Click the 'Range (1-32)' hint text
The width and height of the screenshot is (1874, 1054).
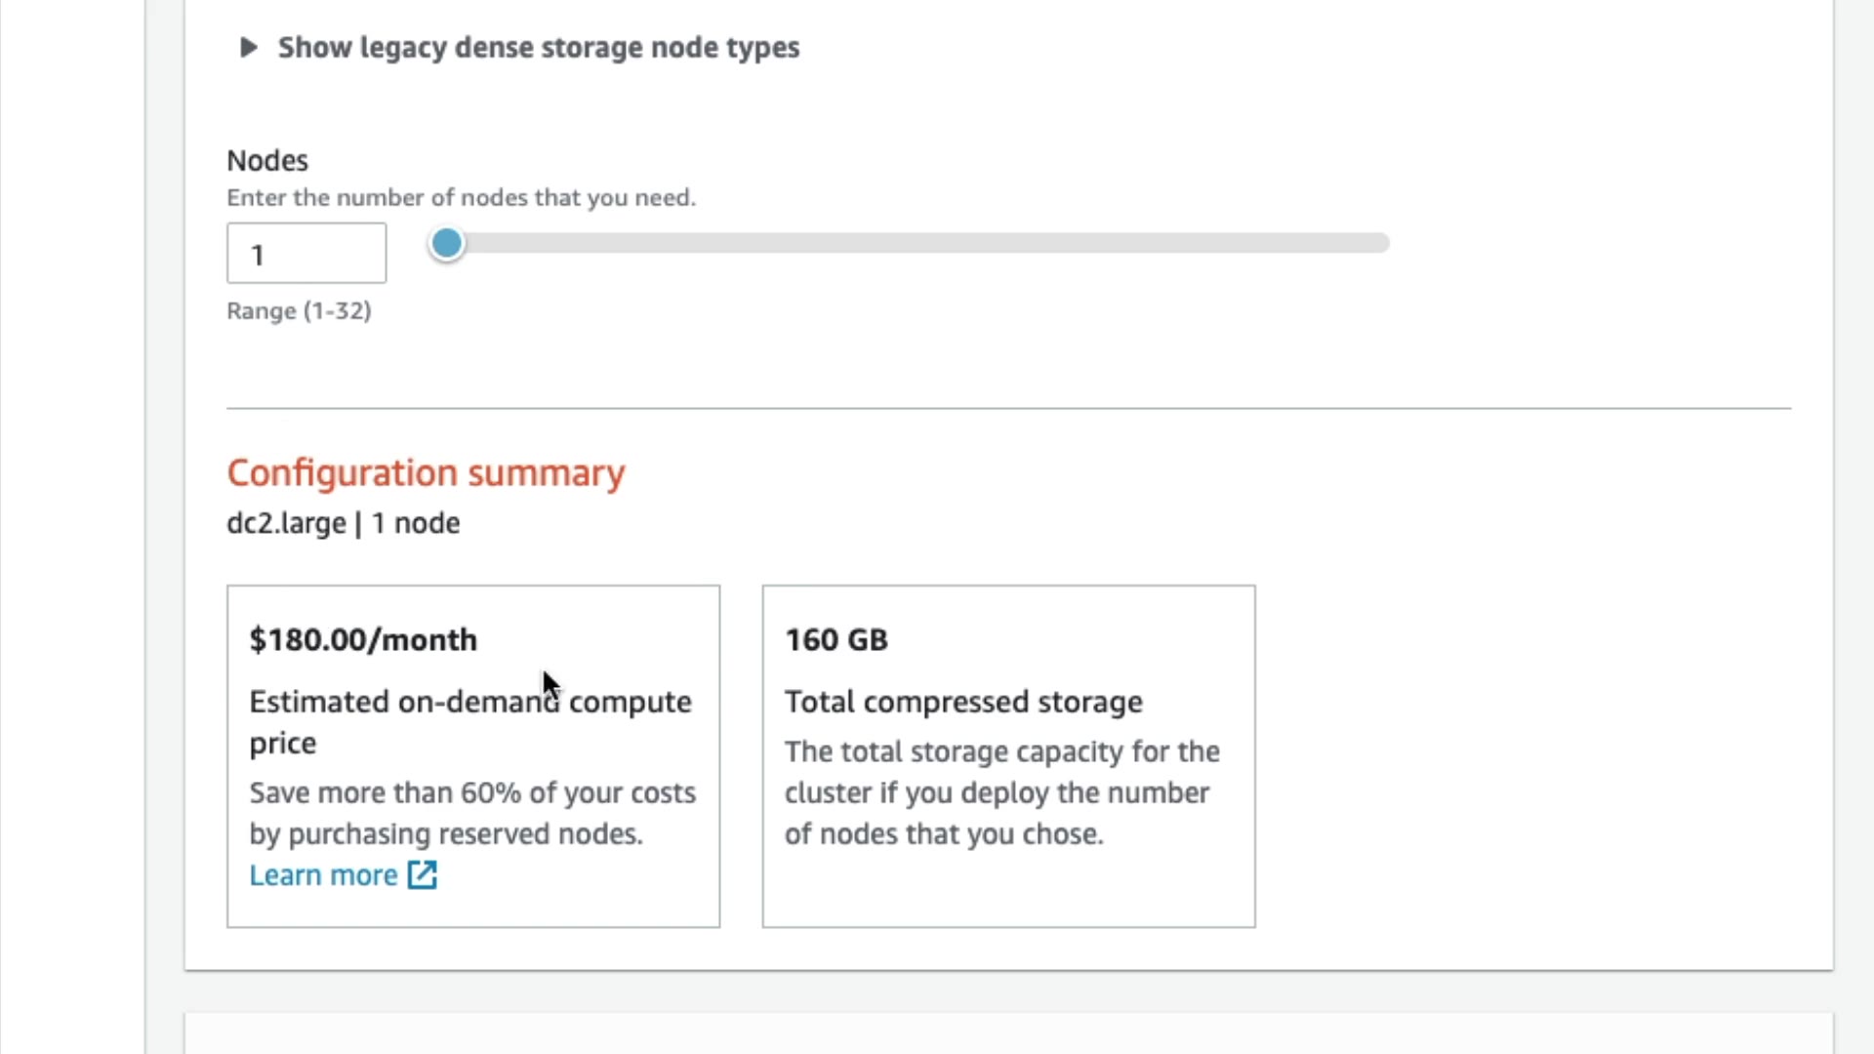[299, 310]
